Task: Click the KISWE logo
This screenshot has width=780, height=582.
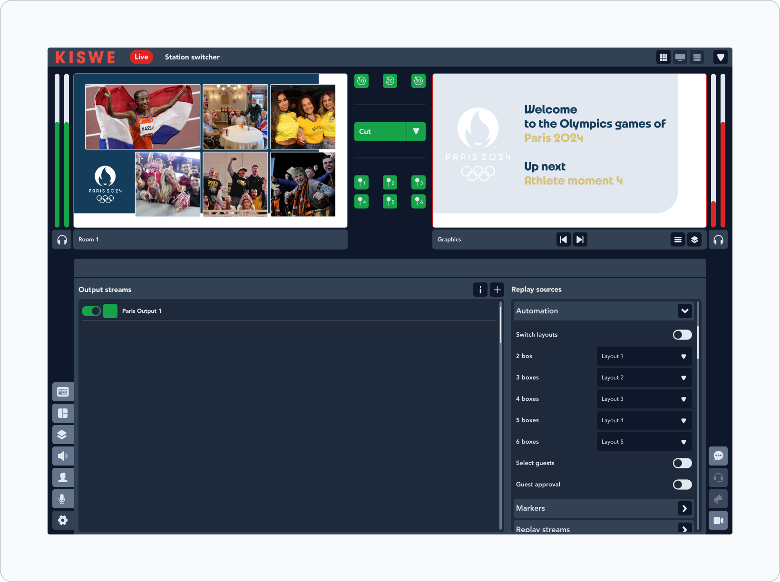Action: tap(85, 57)
